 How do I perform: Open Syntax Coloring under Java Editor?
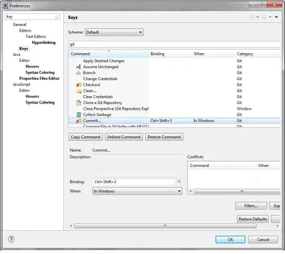[40, 72]
